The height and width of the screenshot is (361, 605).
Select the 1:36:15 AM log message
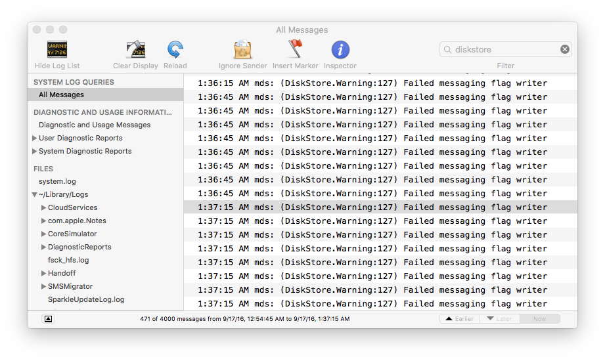point(380,83)
